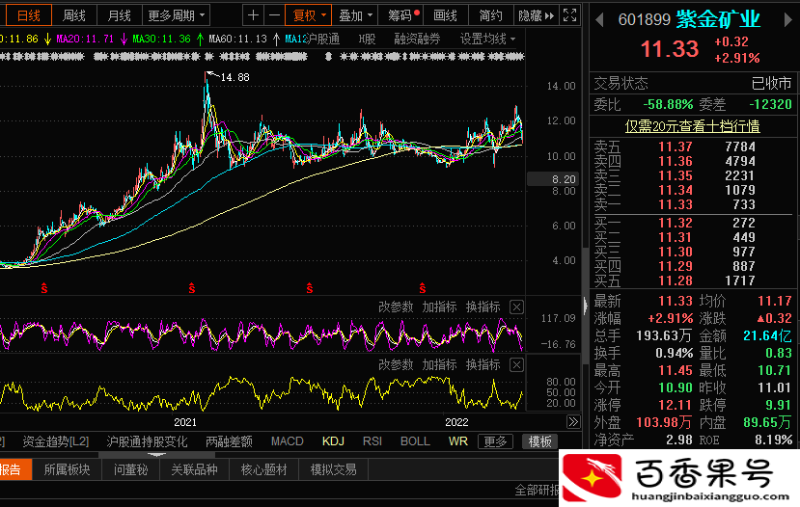Click the double-arrow timeline scroll icon

(x=573, y=422)
